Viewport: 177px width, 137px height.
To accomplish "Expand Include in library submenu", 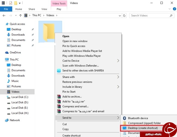I will pos(118,87).
